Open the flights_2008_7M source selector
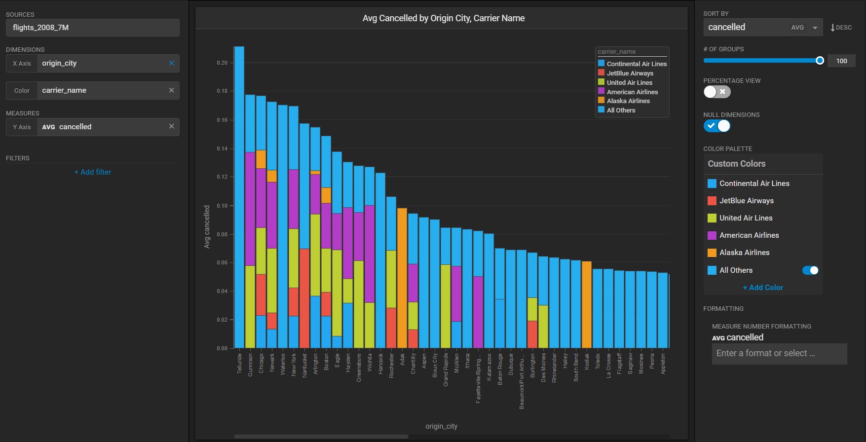This screenshot has width=866, height=442. (x=92, y=28)
